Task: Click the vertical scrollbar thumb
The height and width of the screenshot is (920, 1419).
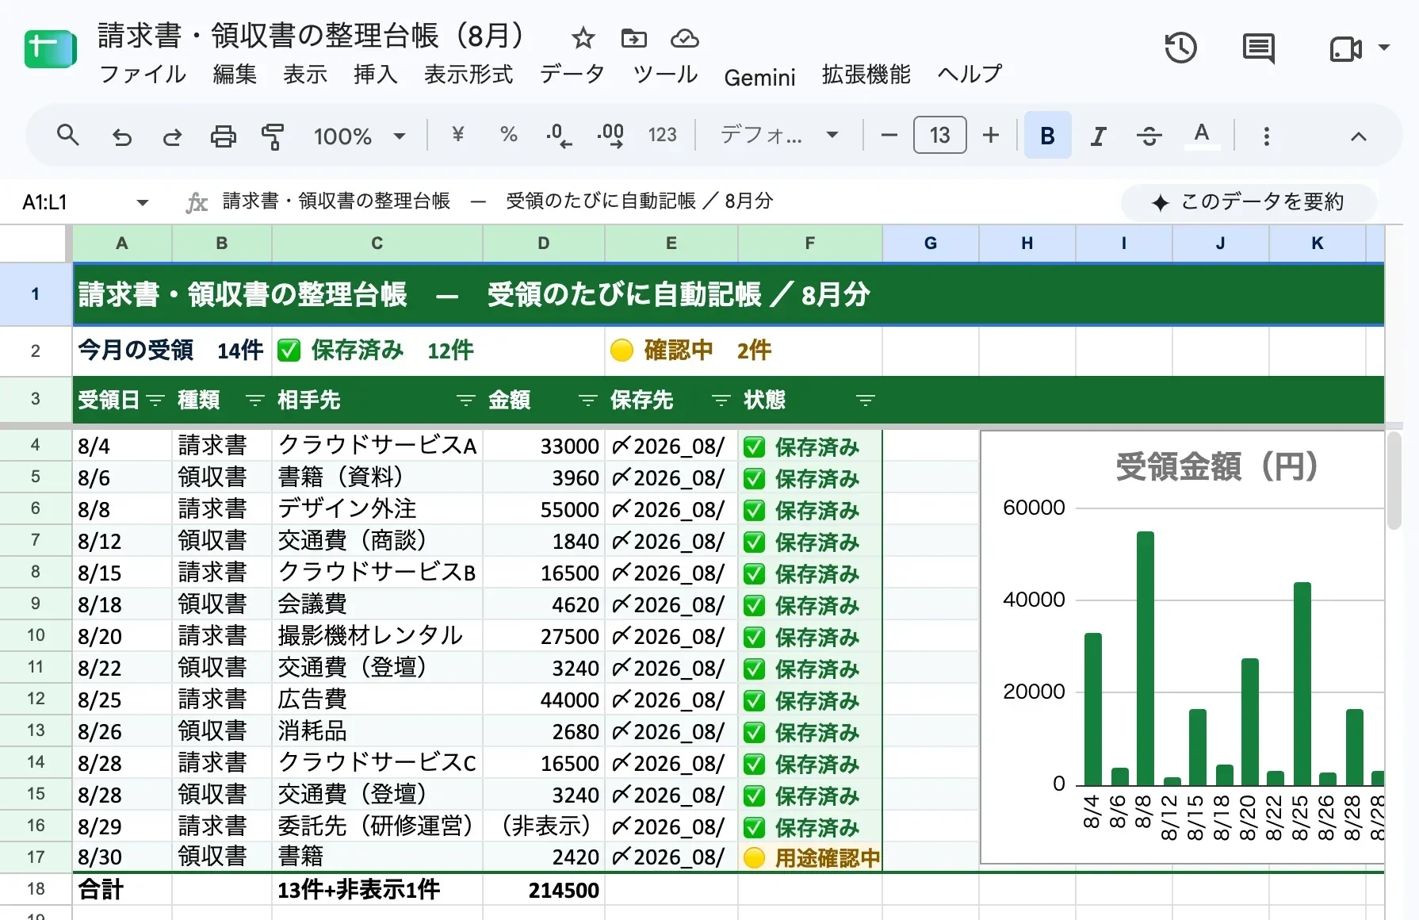Action: point(1394,480)
